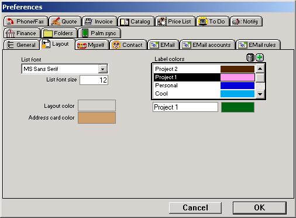Screen dimensions: 296x218
Task: Click Label colors scrollbar down arrow
Action: 260,94
